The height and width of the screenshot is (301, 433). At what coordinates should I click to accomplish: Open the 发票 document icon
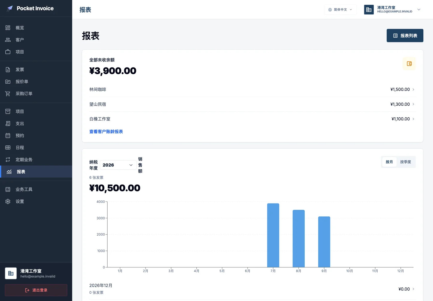(x=8, y=70)
